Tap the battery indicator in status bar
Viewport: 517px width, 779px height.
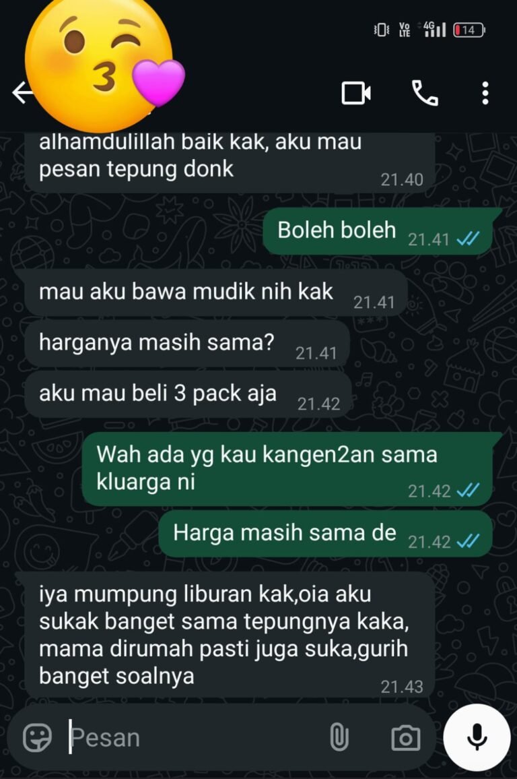[469, 30]
